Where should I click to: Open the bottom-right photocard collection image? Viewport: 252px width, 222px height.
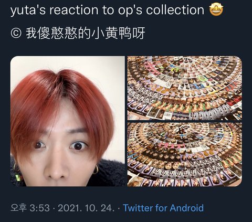(x=185, y=154)
